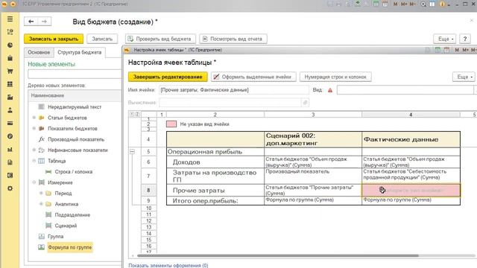Select the Фактические данные header cell
Screen dimensions: 477x268
point(411,139)
